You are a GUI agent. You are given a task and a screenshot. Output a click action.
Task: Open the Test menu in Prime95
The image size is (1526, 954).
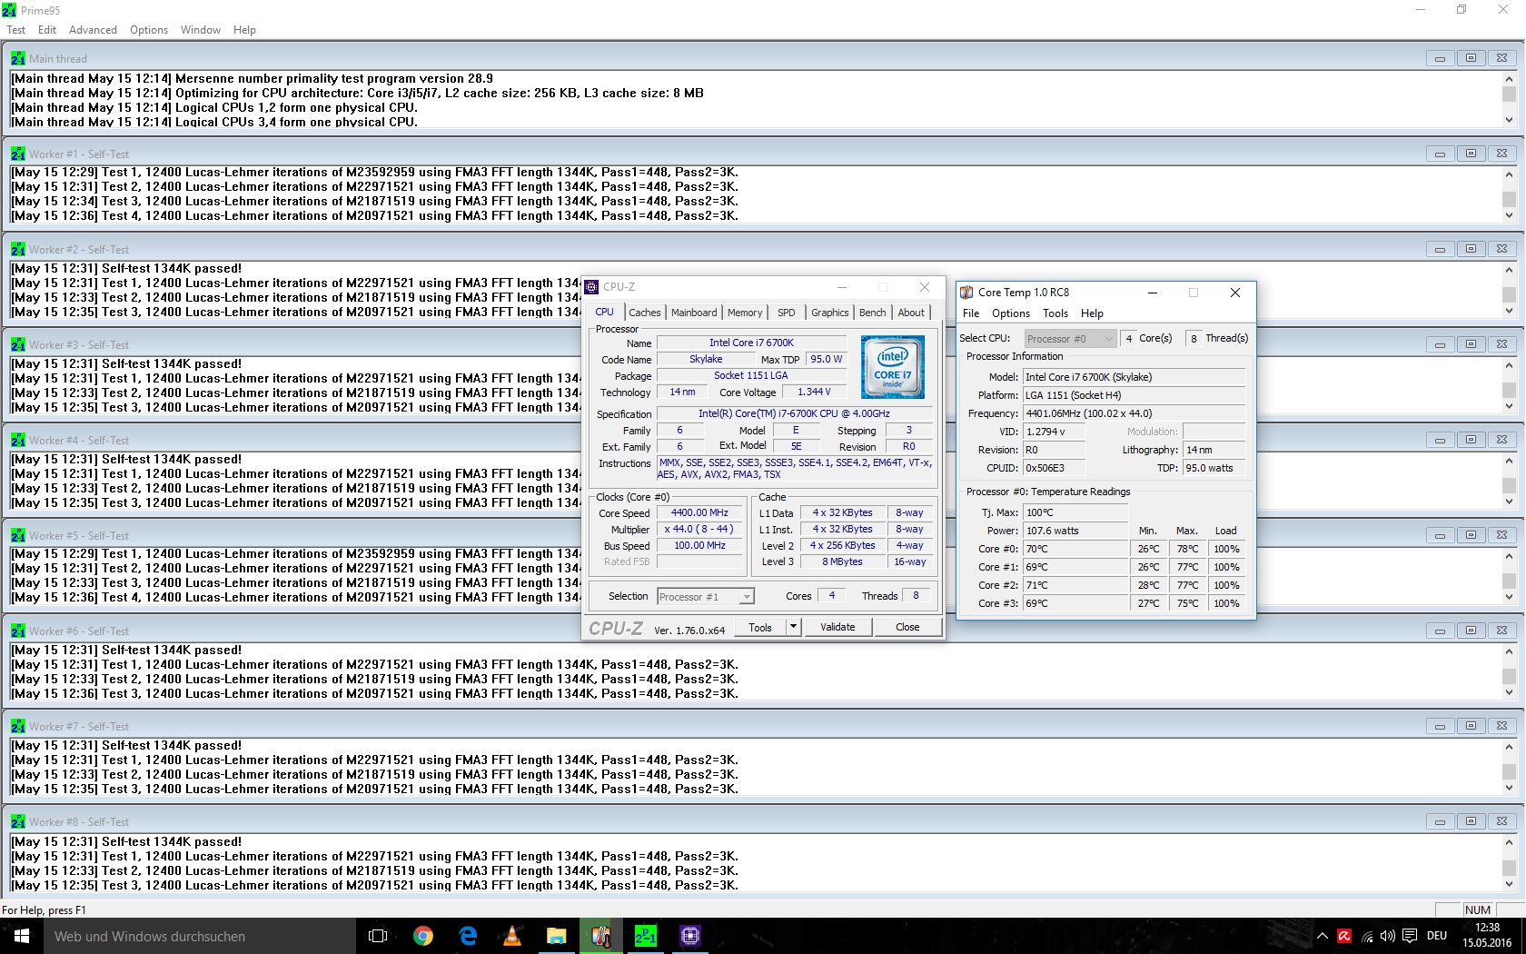click(16, 30)
